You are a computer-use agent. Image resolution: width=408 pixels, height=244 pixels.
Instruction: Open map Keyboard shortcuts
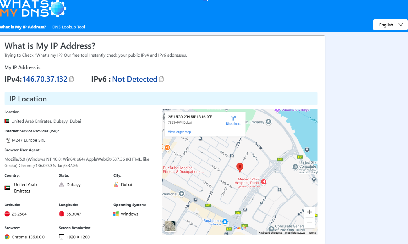coord(270,233)
